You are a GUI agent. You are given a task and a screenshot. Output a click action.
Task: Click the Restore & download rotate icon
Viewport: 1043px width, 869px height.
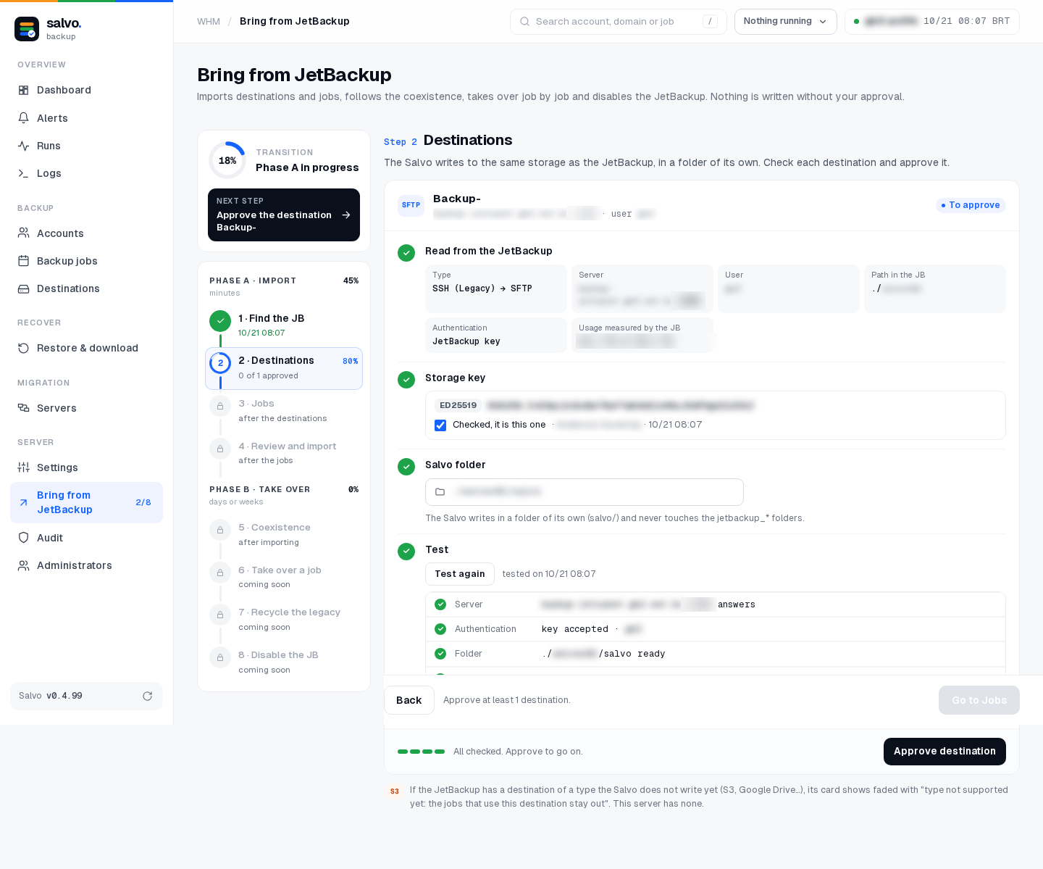[23, 348]
